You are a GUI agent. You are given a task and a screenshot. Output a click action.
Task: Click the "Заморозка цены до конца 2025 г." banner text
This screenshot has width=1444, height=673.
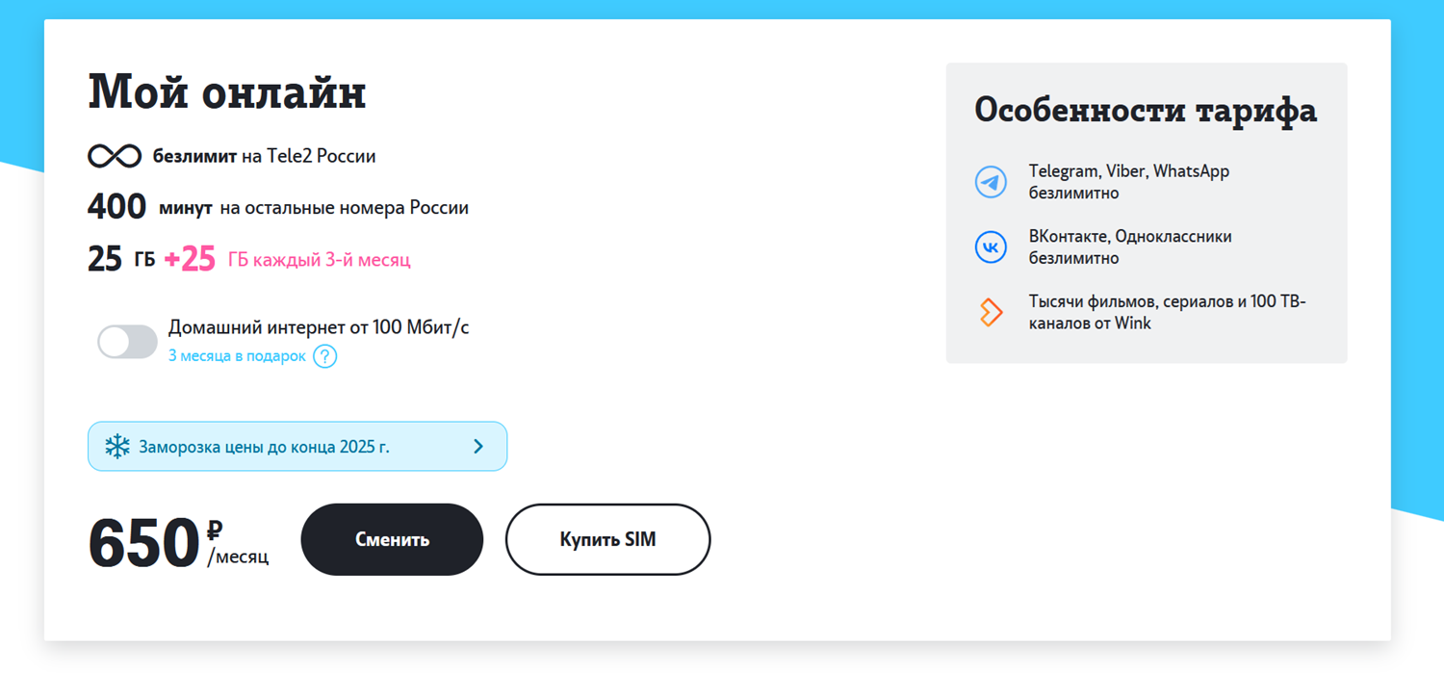point(264,447)
